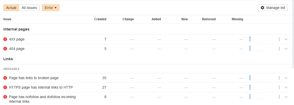294x105 pixels.
Task: Expand the 4XX page row chevron
Action: [286, 39]
